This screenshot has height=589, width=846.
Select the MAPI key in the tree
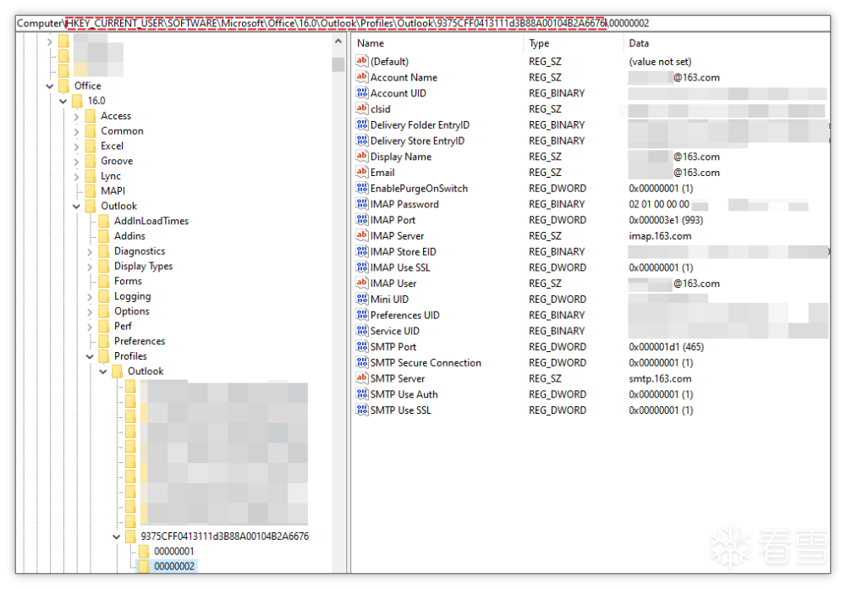(113, 191)
